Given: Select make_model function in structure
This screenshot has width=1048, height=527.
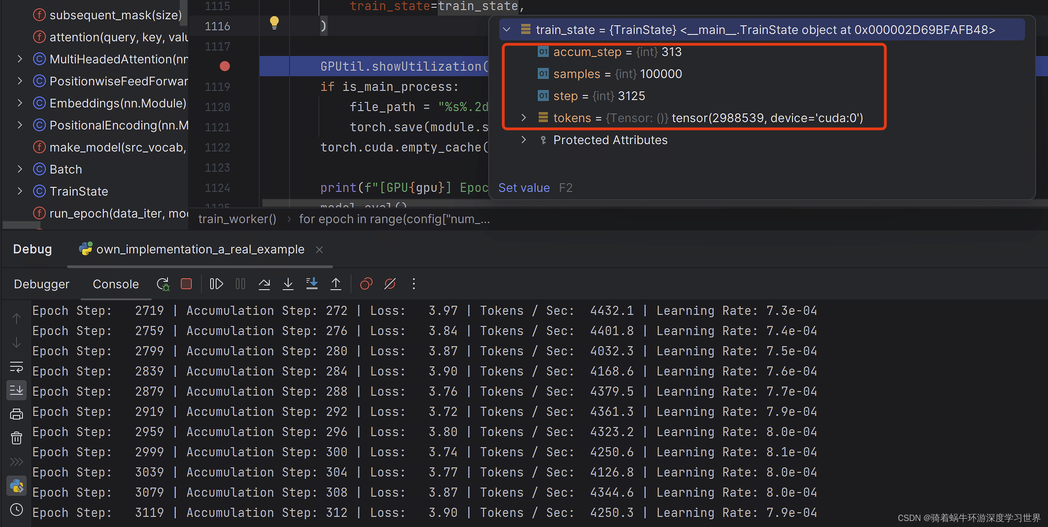Looking at the screenshot, I should 110,147.
